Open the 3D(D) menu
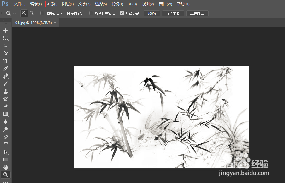Image resolution: width=285 pixels, height=183 pixels. pyautogui.click(x=132, y=4)
